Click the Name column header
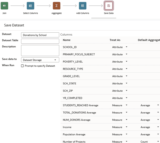 coord(67,40)
